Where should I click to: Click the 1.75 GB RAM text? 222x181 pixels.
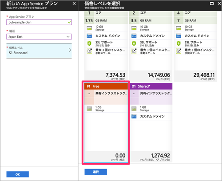pos(96,20)
